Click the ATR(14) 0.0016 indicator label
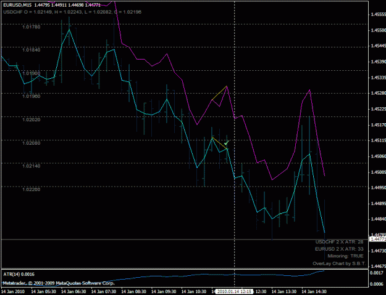Image resolution: width=386 pixels, height=295 pixels. pyautogui.click(x=19, y=275)
